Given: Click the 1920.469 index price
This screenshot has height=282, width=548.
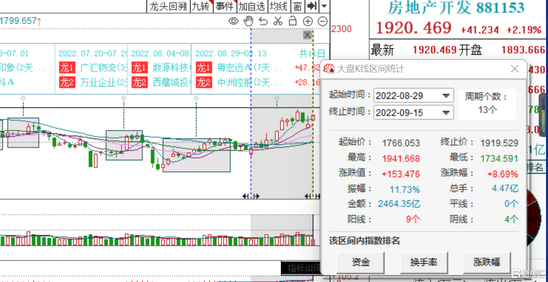Looking at the screenshot, I should click(413, 28).
